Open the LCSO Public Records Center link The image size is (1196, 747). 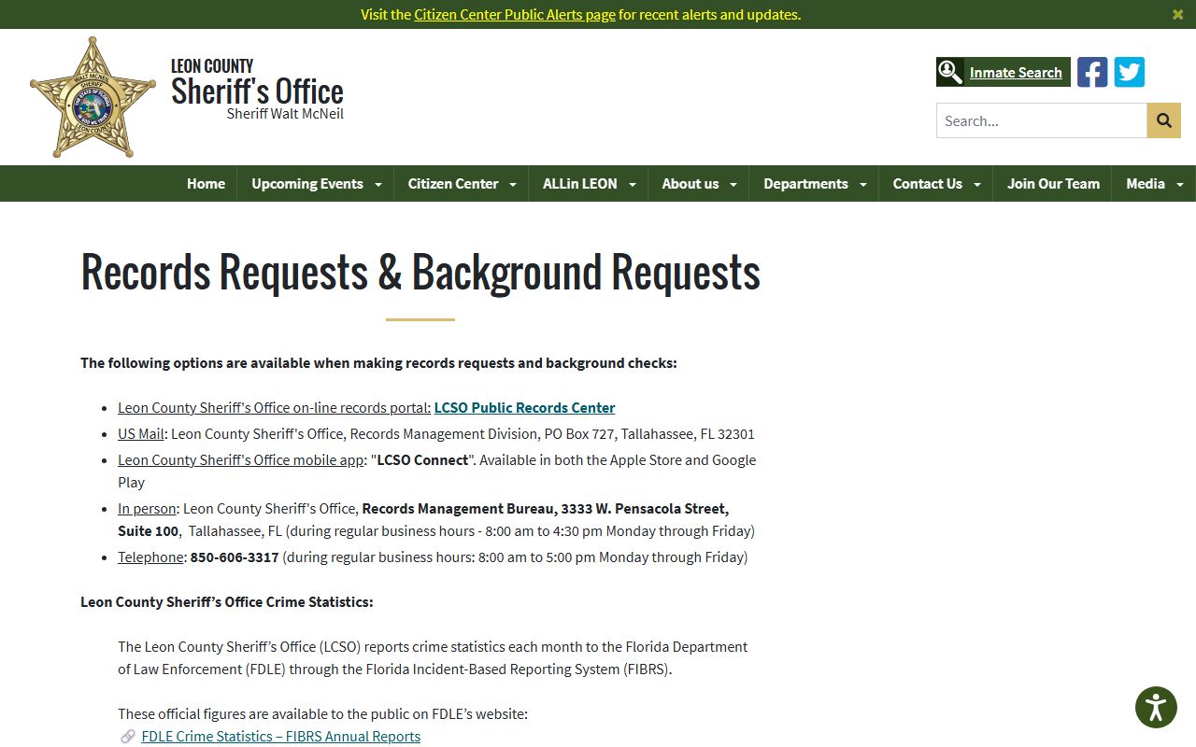click(524, 407)
